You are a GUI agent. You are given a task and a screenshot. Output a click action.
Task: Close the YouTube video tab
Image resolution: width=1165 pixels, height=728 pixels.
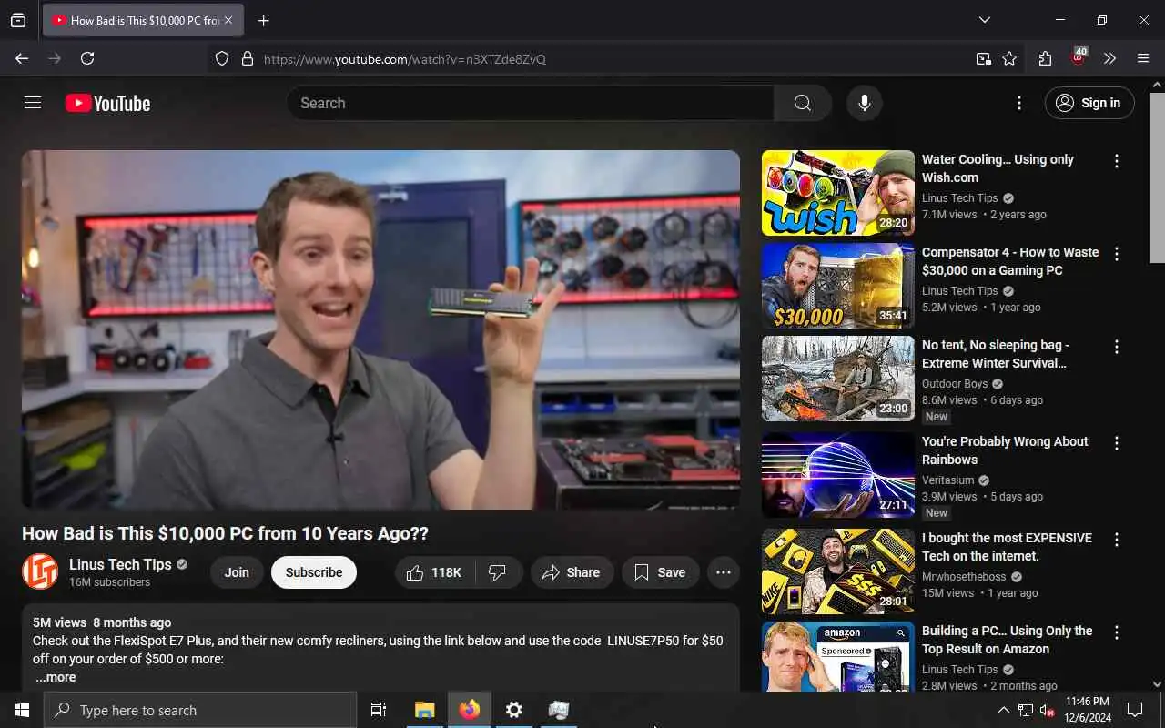[x=228, y=20]
